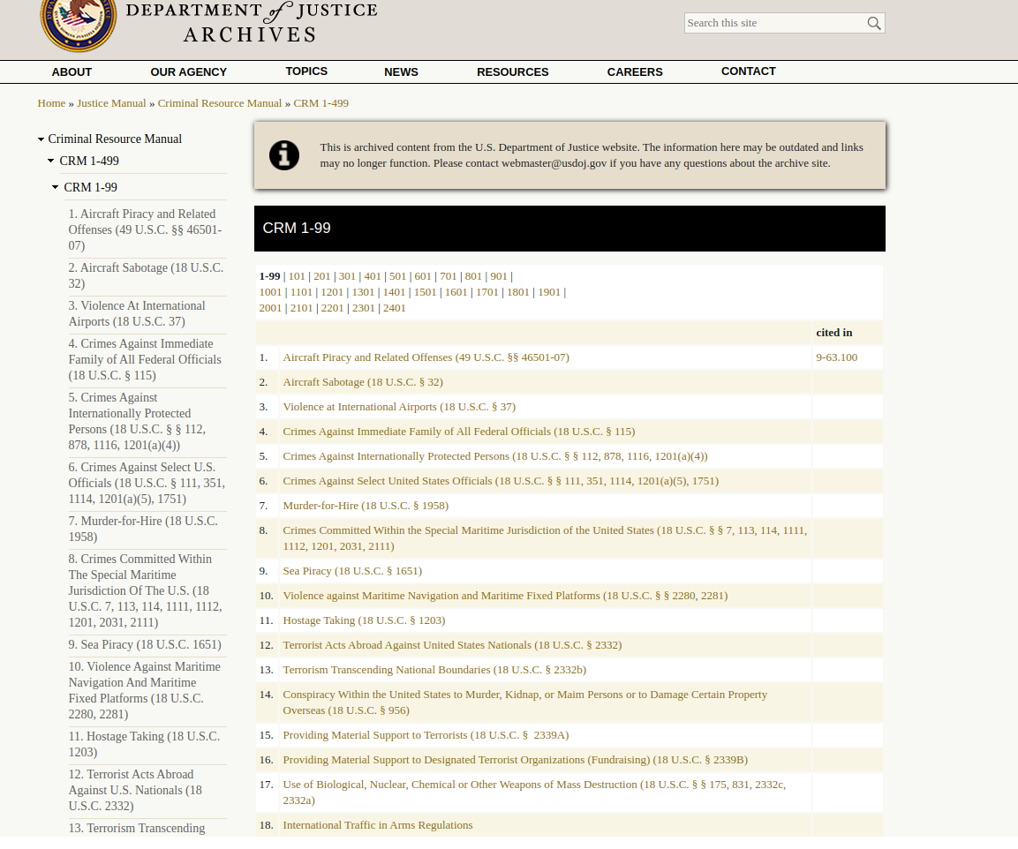The image size is (1018, 849).
Task: Jump to section 101 page link
Action: click(x=297, y=276)
